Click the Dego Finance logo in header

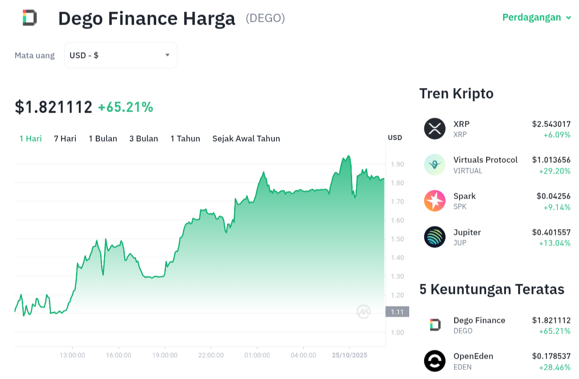[30, 18]
